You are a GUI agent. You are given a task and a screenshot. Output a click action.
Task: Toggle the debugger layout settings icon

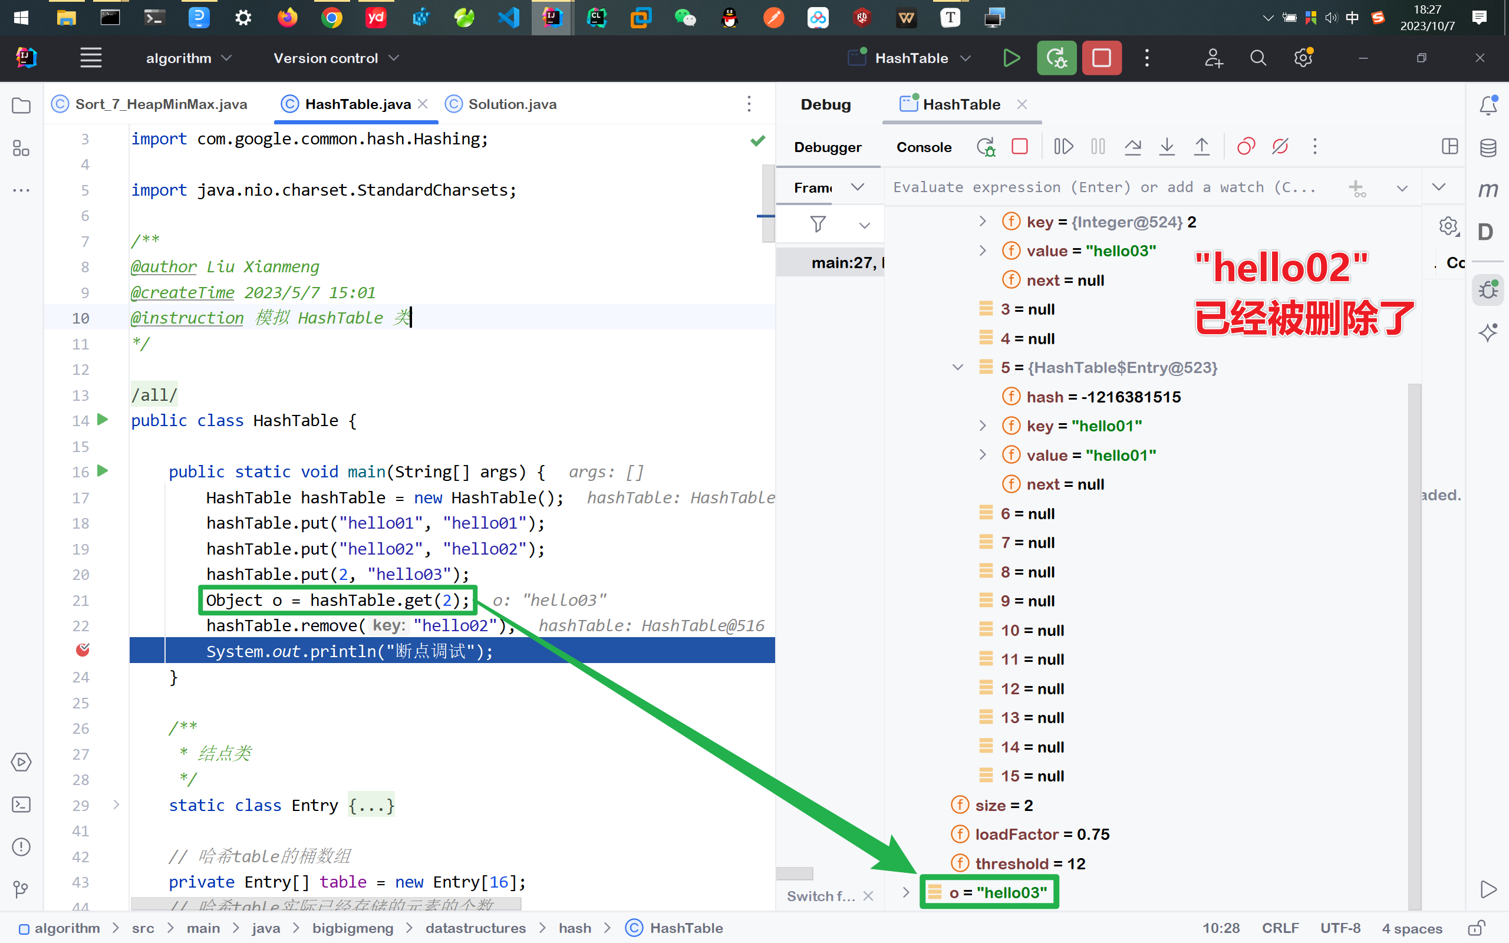1450,147
